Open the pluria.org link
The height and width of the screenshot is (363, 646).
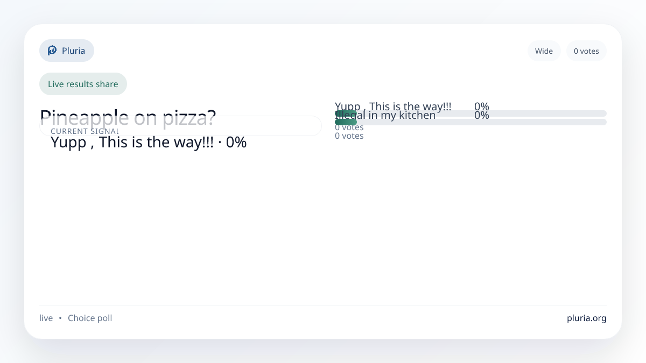[586, 318]
